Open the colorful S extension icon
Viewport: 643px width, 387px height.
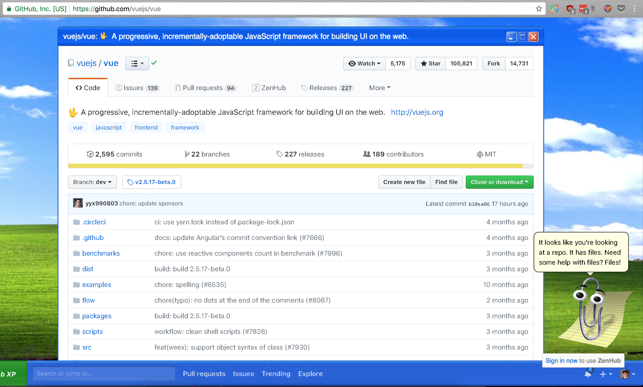[555, 9]
